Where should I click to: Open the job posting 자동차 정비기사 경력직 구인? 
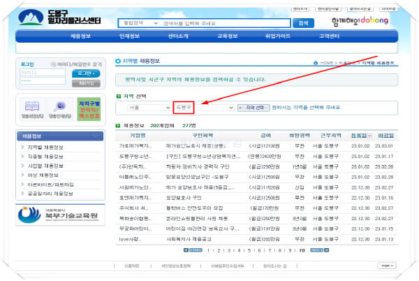(x=198, y=166)
